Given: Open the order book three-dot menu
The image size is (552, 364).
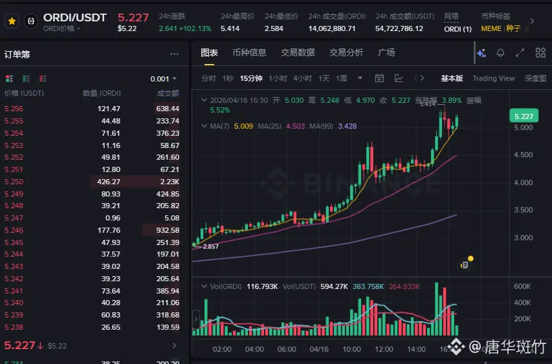Looking at the screenshot, I should [x=174, y=54].
